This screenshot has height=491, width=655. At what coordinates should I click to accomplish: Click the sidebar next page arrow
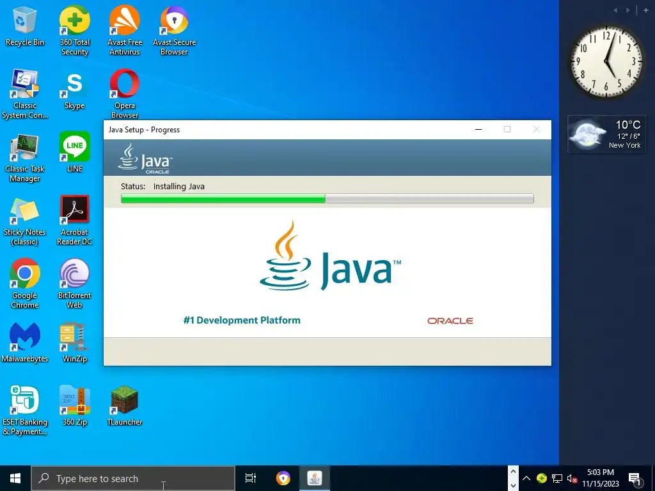[x=627, y=10]
